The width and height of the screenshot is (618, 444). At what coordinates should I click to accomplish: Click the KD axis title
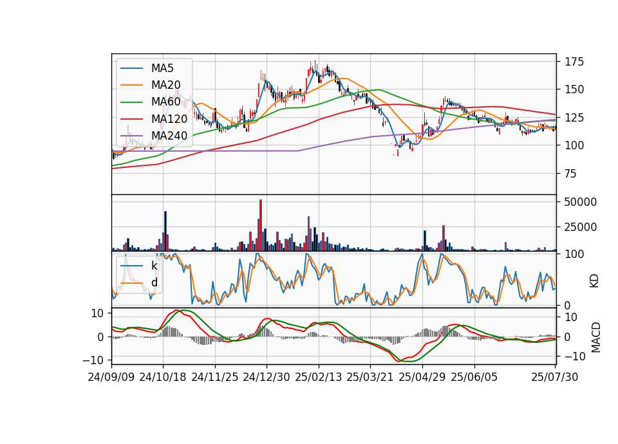pos(594,281)
